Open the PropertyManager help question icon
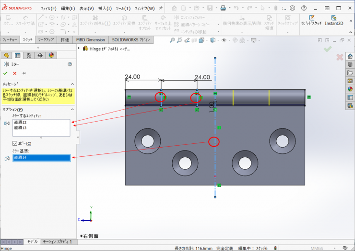The image size is (355, 251). pos(70,64)
